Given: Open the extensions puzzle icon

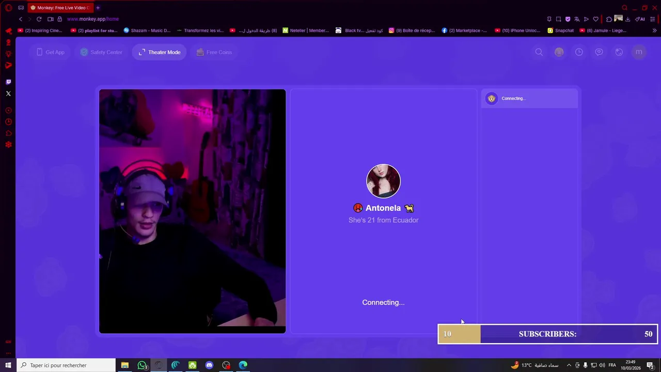Looking at the screenshot, I should coord(609,19).
